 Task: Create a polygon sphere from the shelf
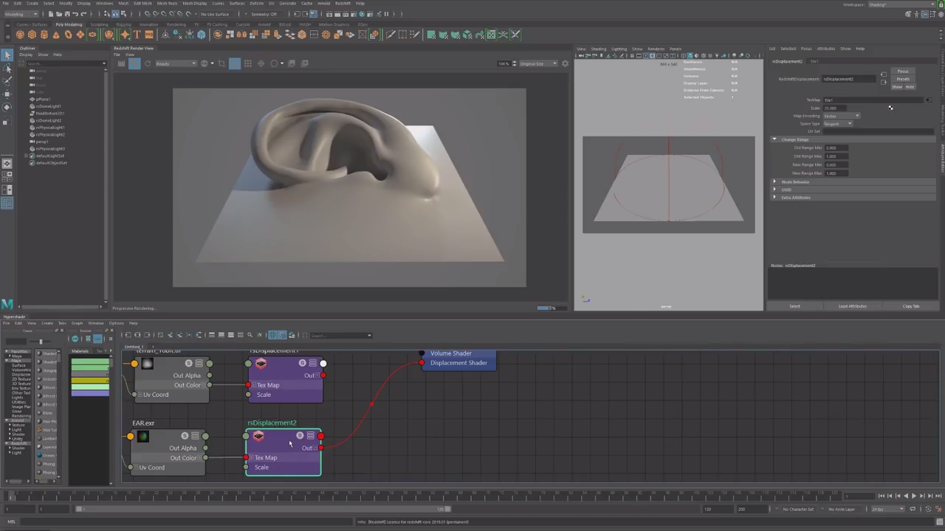point(20,34)
